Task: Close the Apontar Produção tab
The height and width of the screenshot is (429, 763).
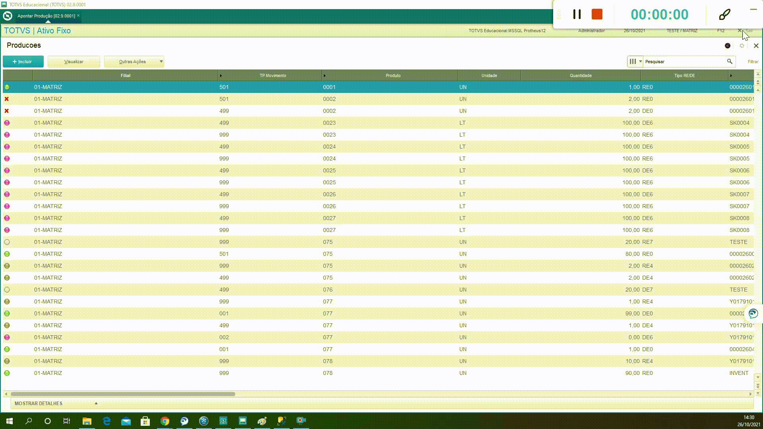Action: point(78,15)
